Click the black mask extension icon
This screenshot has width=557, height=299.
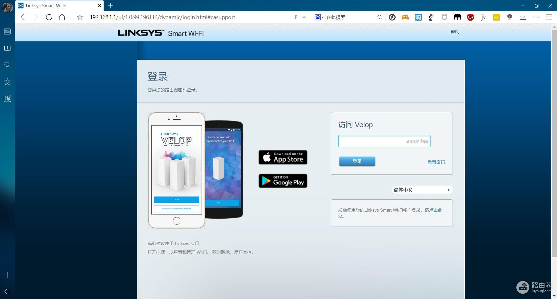tap(457, 17)
